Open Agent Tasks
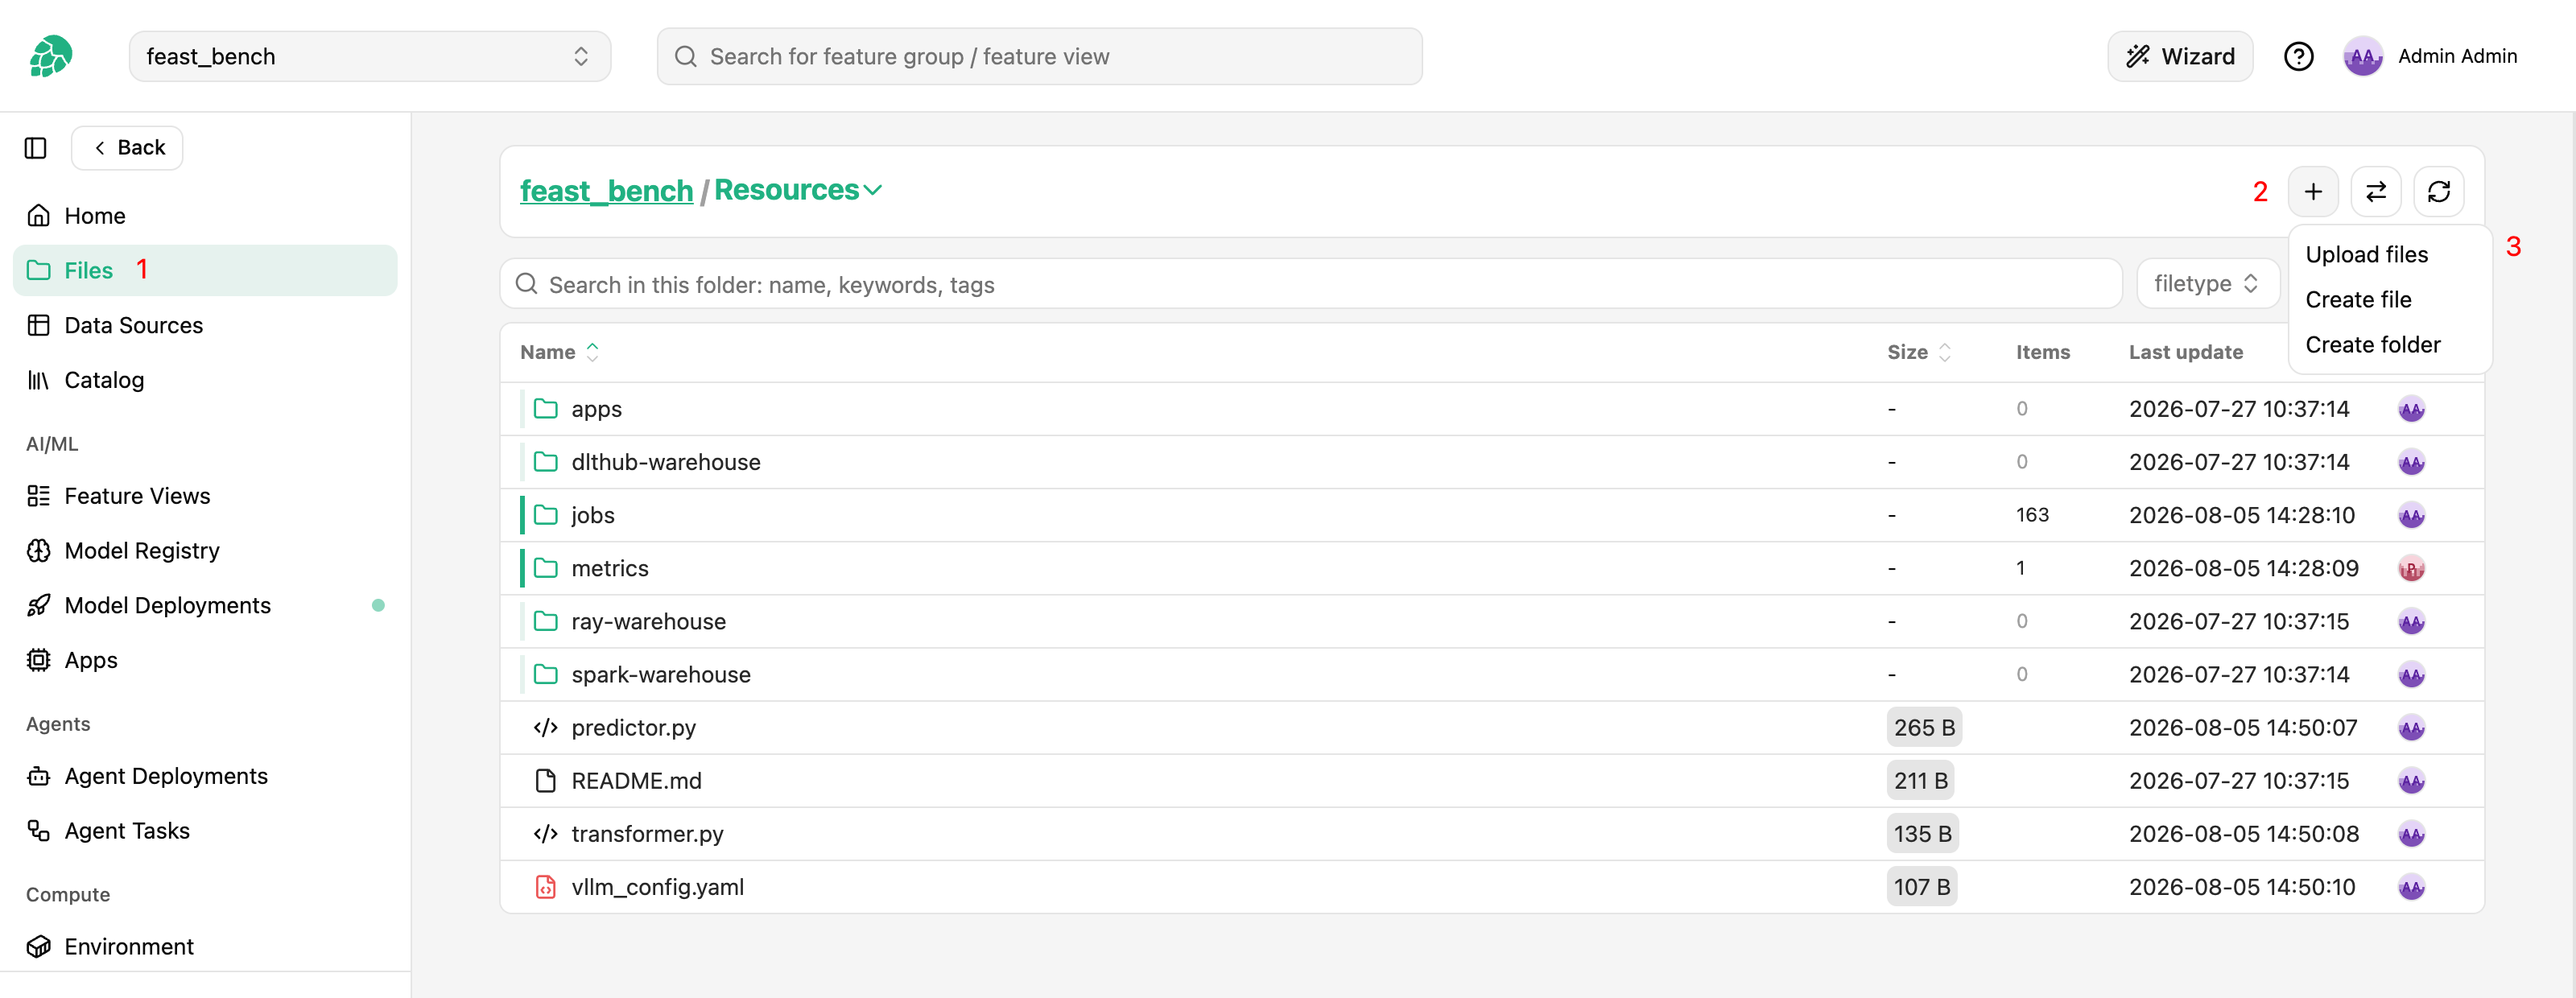The image size is (2576, 998). pos(205,831)
